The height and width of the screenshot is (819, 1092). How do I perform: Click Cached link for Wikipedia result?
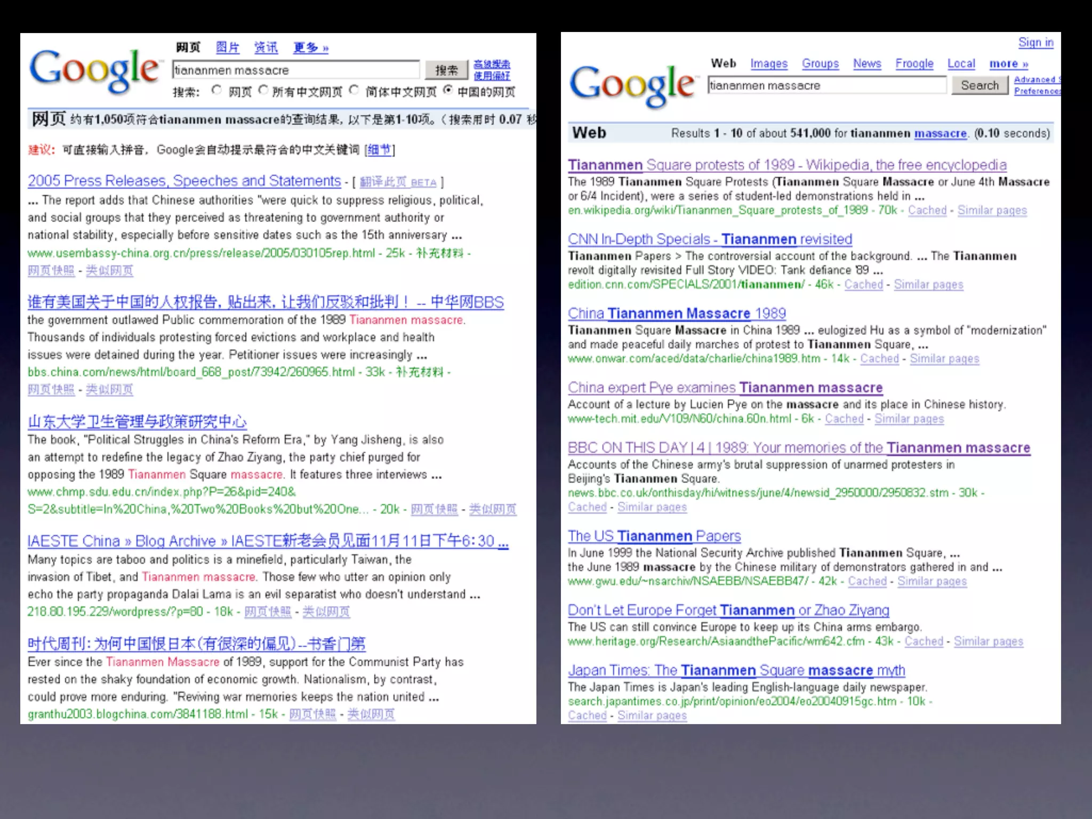tap(927, 211)
